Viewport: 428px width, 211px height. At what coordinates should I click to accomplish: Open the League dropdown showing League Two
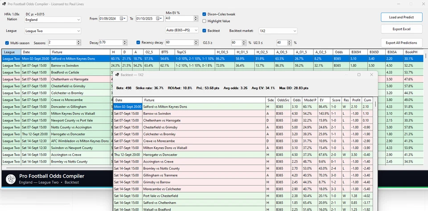coord(53,31)
